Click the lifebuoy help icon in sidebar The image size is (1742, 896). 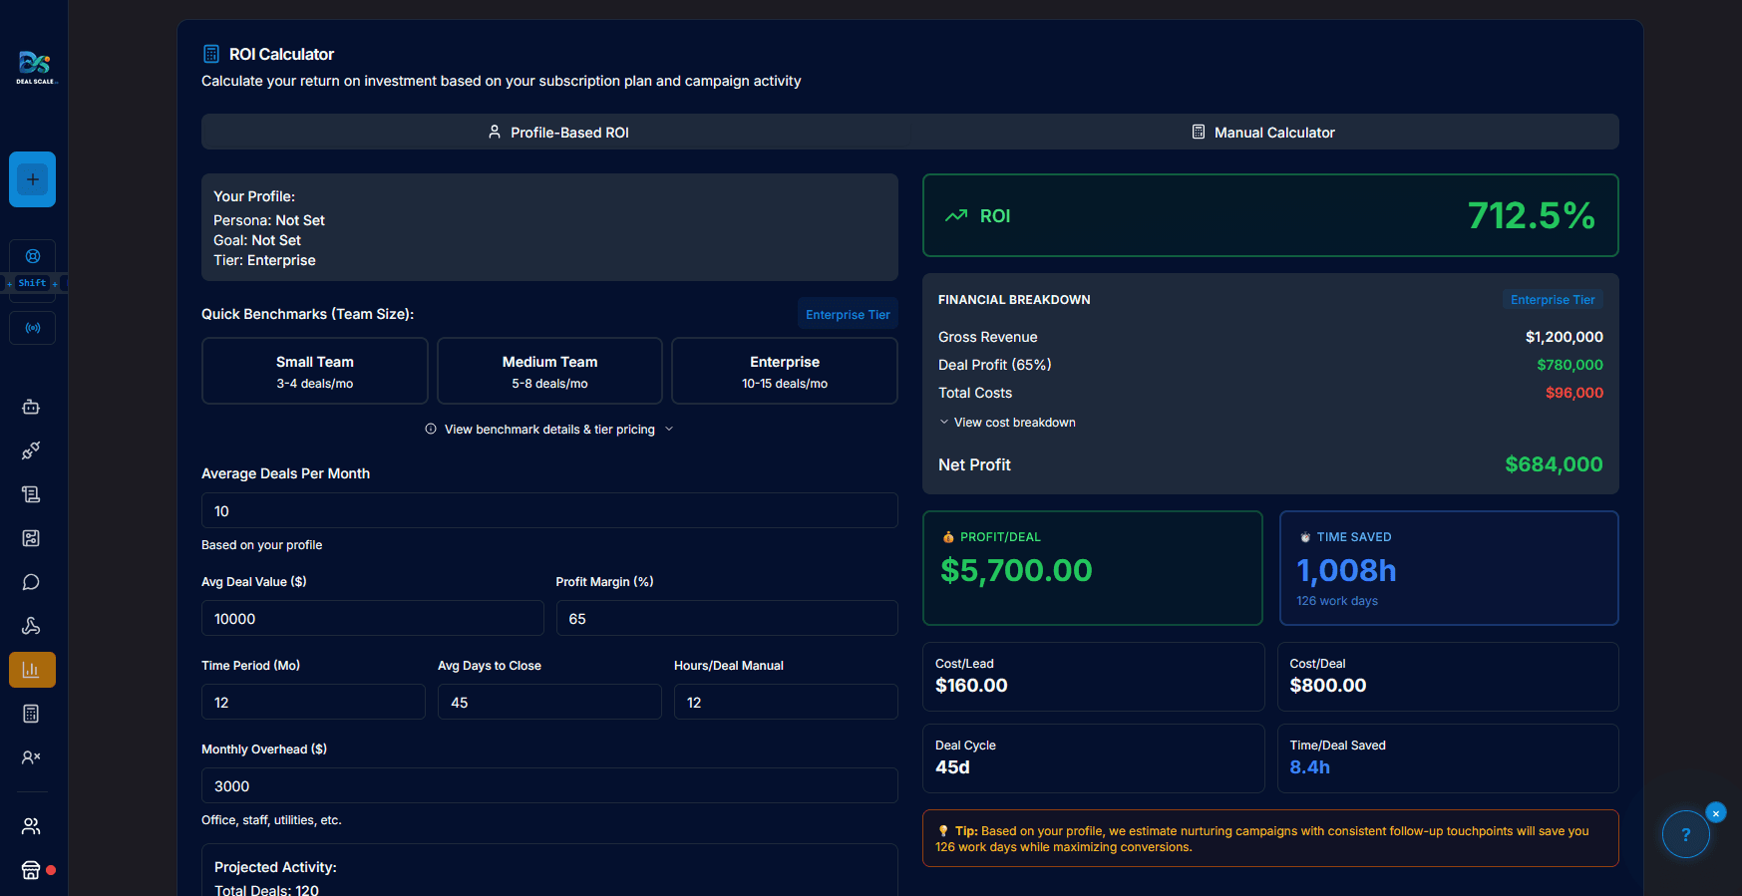point(32,256)
